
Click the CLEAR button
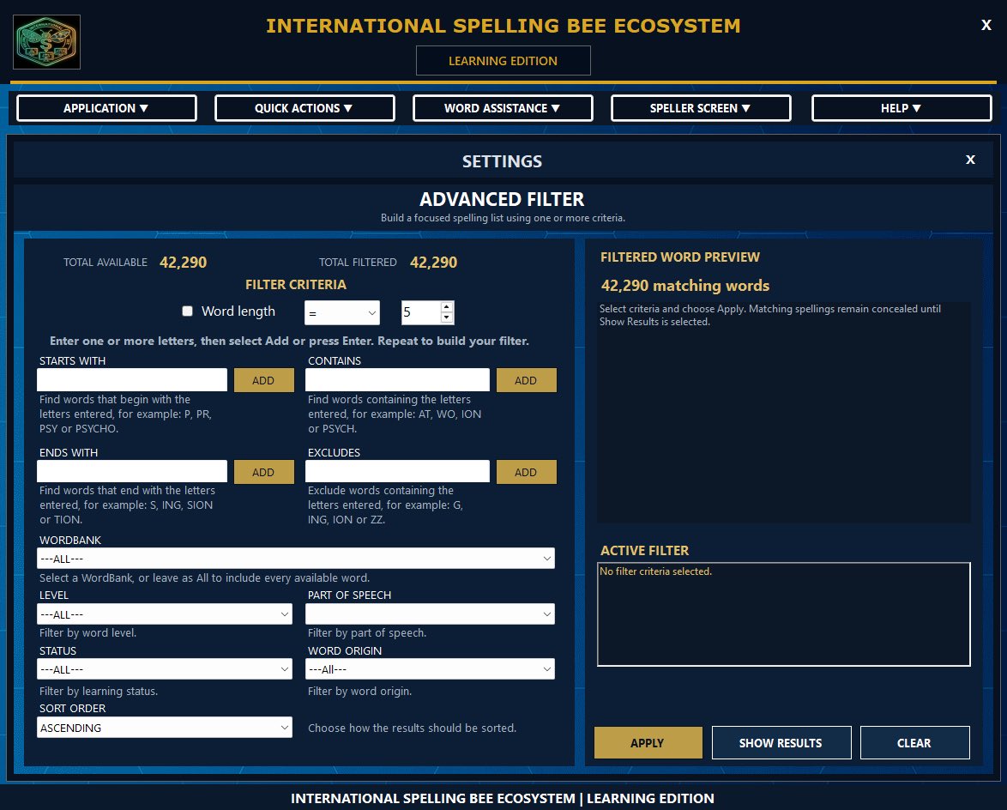(x=914, y=742)
